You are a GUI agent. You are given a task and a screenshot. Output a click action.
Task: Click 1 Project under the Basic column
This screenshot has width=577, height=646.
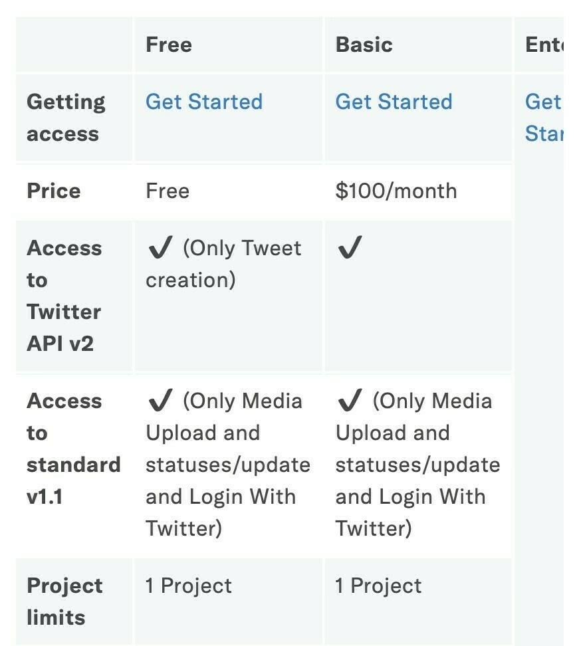[x=378, y=586]
